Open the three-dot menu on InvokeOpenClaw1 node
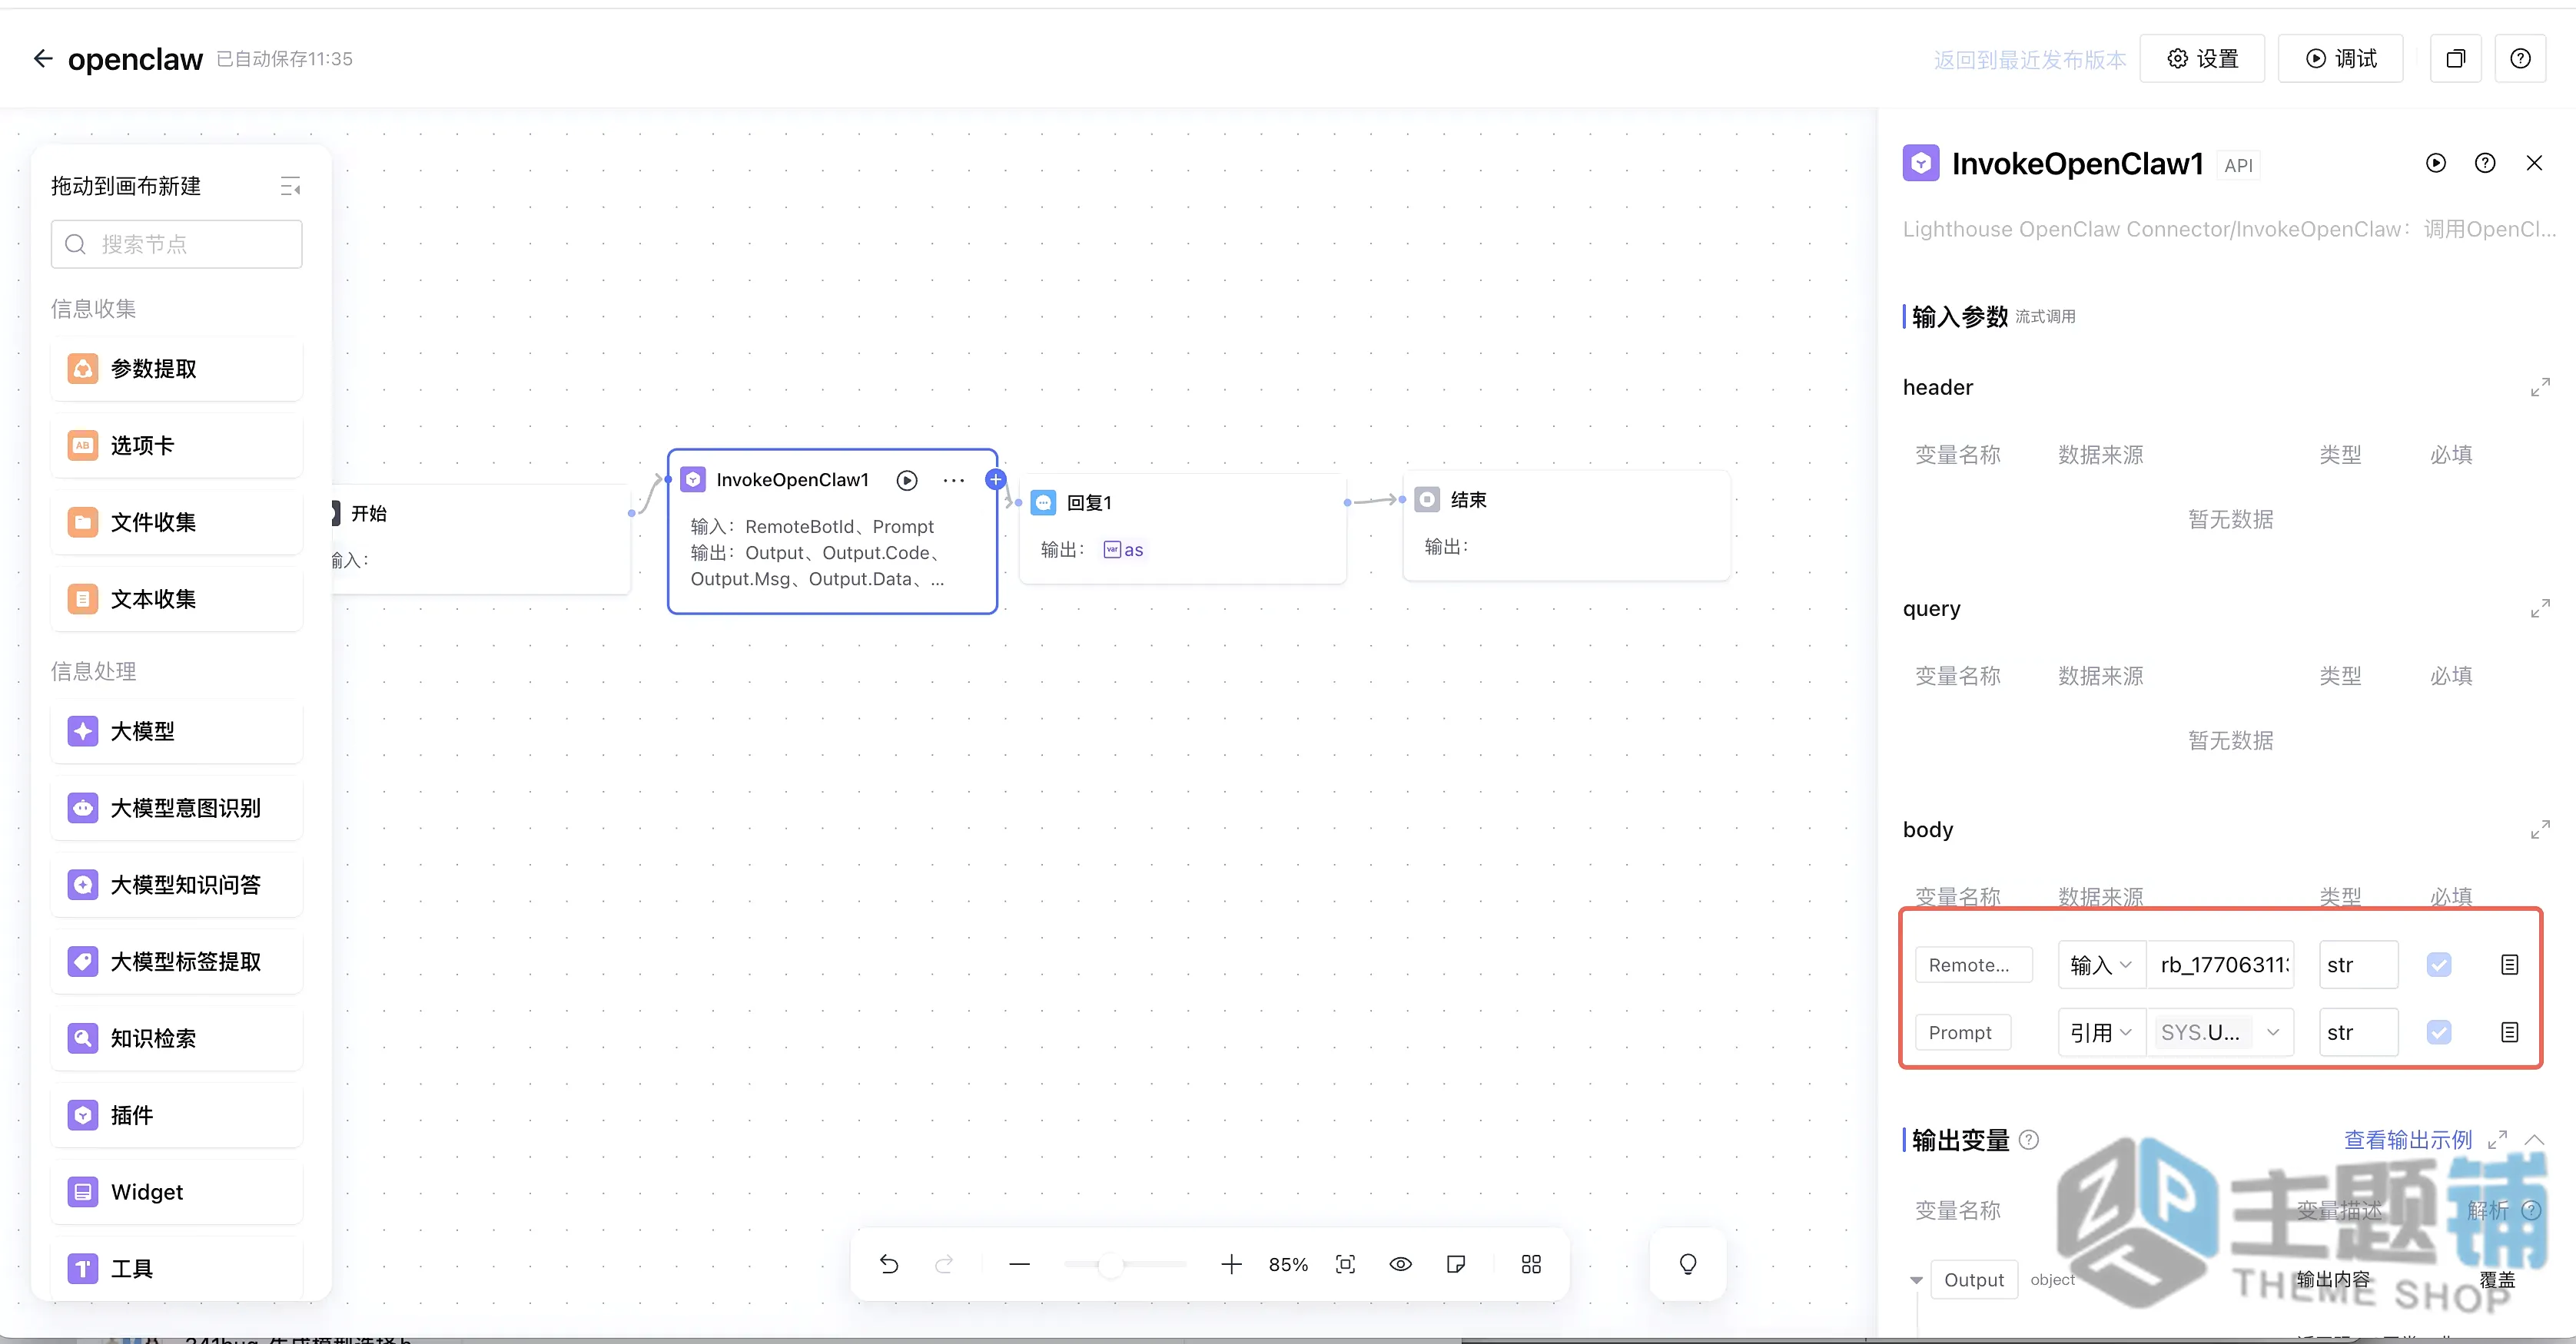Image resolution: width=2576 pixels, height=1344 pixels. 954,481
